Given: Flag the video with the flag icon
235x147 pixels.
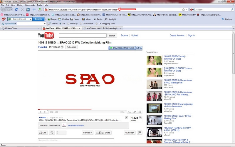Looking at the screenshot, I should click(x=140, y=133).
